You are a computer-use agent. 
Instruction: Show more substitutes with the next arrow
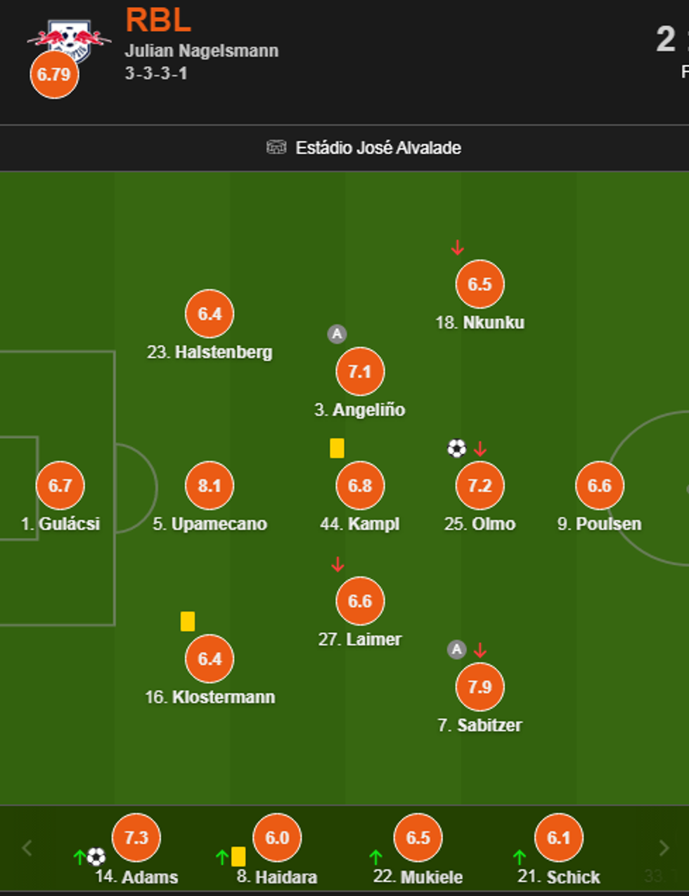click(663, 848)
